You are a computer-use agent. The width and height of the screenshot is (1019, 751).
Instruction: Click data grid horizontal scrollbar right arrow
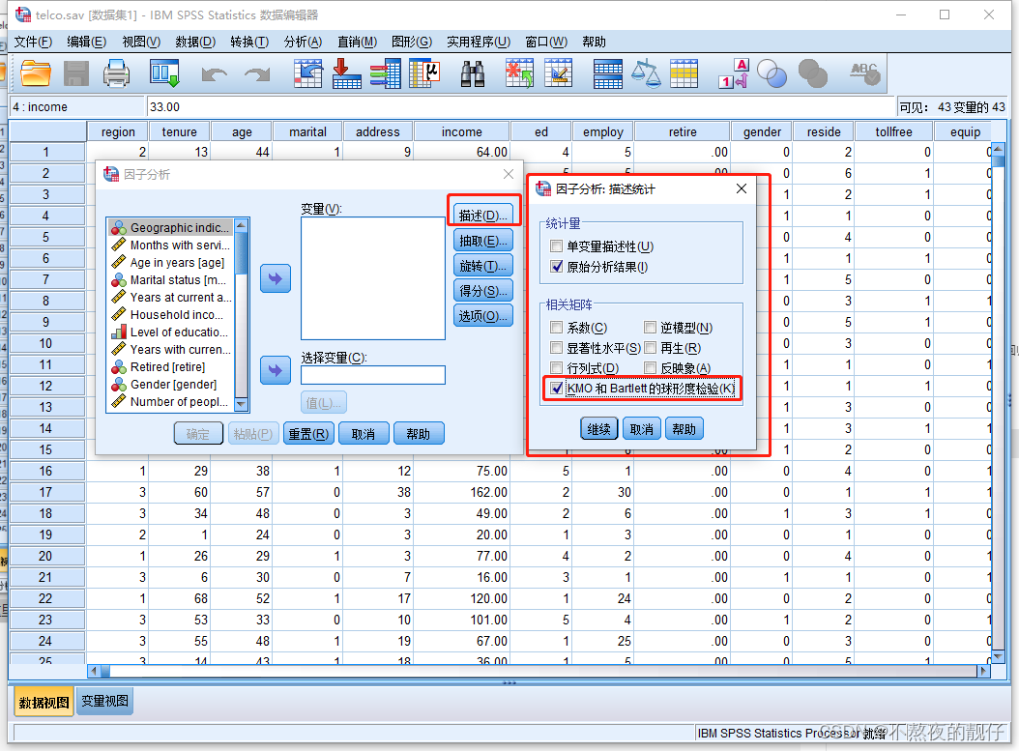click(x=983, y=671)
